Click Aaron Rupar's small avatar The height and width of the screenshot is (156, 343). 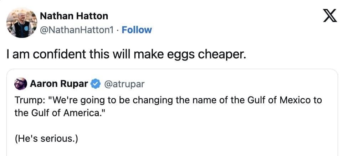coord(21,84)
